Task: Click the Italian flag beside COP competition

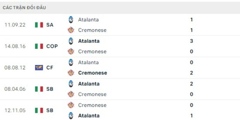Action: 39,46
